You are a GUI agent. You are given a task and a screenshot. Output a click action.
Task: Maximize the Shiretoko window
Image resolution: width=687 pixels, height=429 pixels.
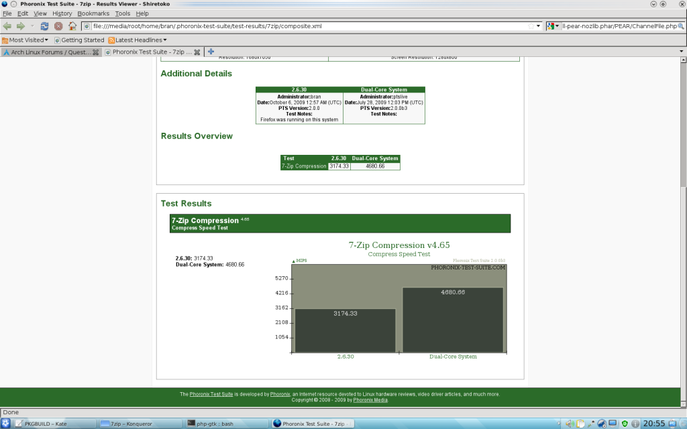point(663,4)
